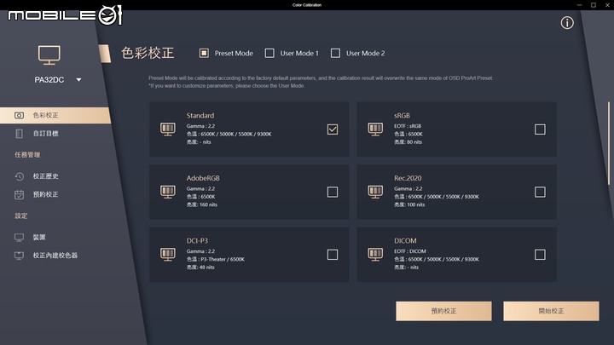Check the sRGB preset checkbox
614x345 pixels.
[540, 129]
